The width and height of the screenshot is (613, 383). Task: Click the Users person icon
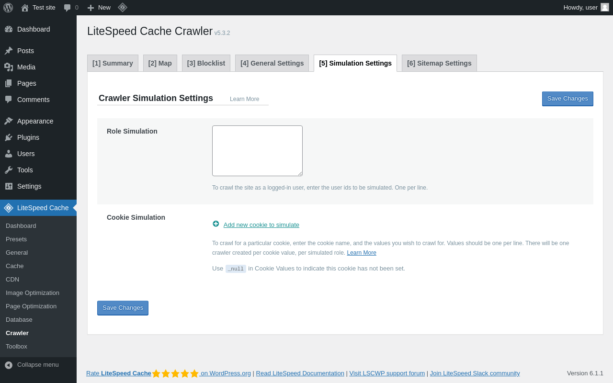coord(9,154)
